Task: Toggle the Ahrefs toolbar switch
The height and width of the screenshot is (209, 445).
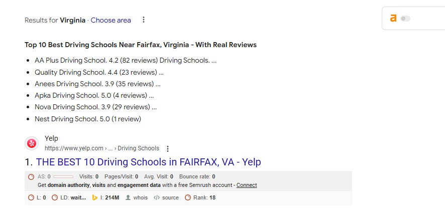Action: point(405,19)
